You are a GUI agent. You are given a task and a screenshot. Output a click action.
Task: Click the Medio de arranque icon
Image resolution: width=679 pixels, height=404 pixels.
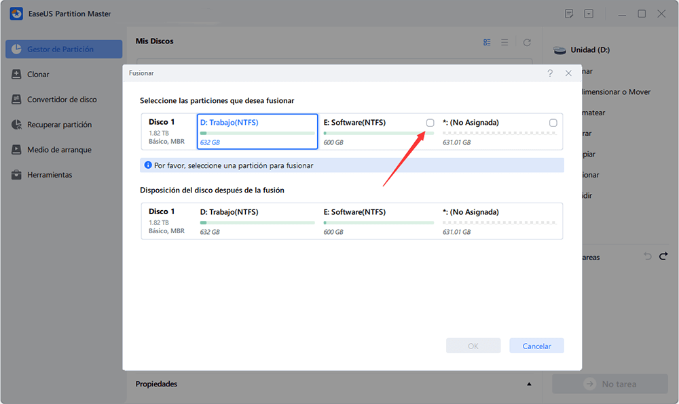point(16,150)
